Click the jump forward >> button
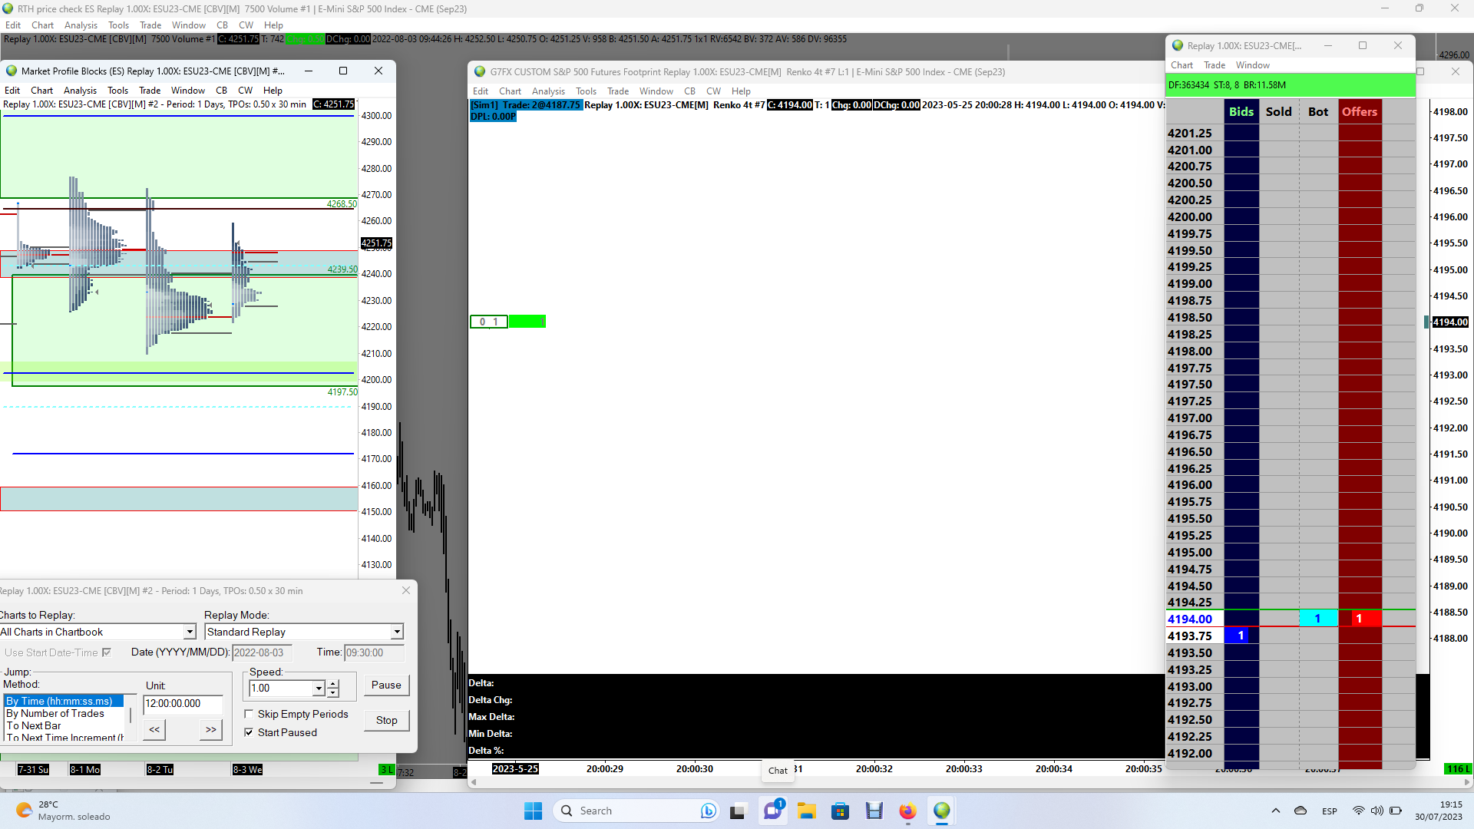This screenshot has width=1474, height=829. [210, 730]
